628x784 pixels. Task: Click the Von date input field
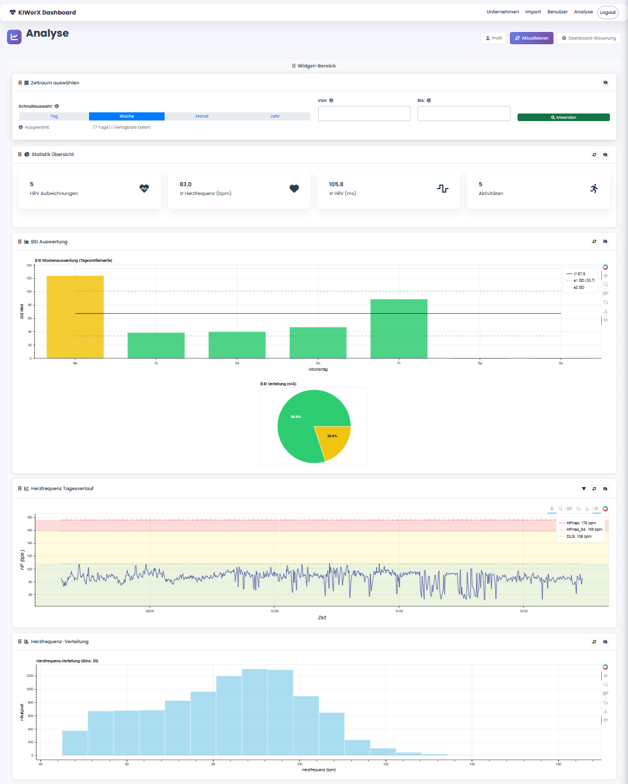[x=364, y=113]
